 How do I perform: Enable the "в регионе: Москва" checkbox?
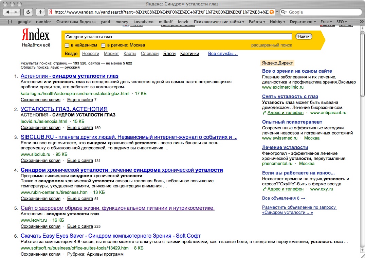tap(104, 45)
